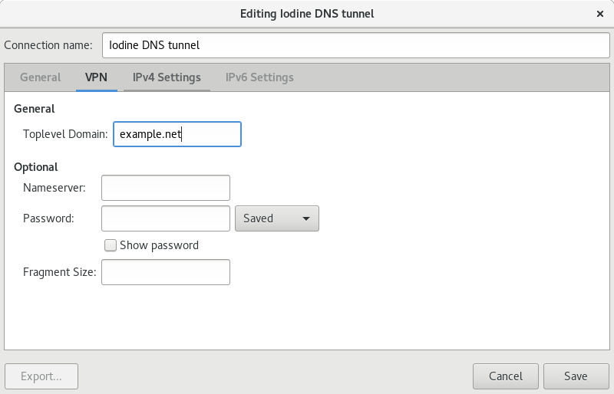This screenshot has height=394, width=614.
Task: Select the VPN tab
Action: [97, 77]
